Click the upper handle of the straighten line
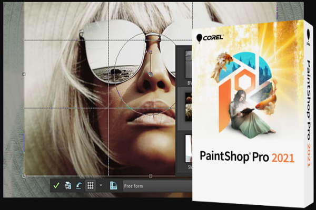The image size is (316, 210). [150, 52]
